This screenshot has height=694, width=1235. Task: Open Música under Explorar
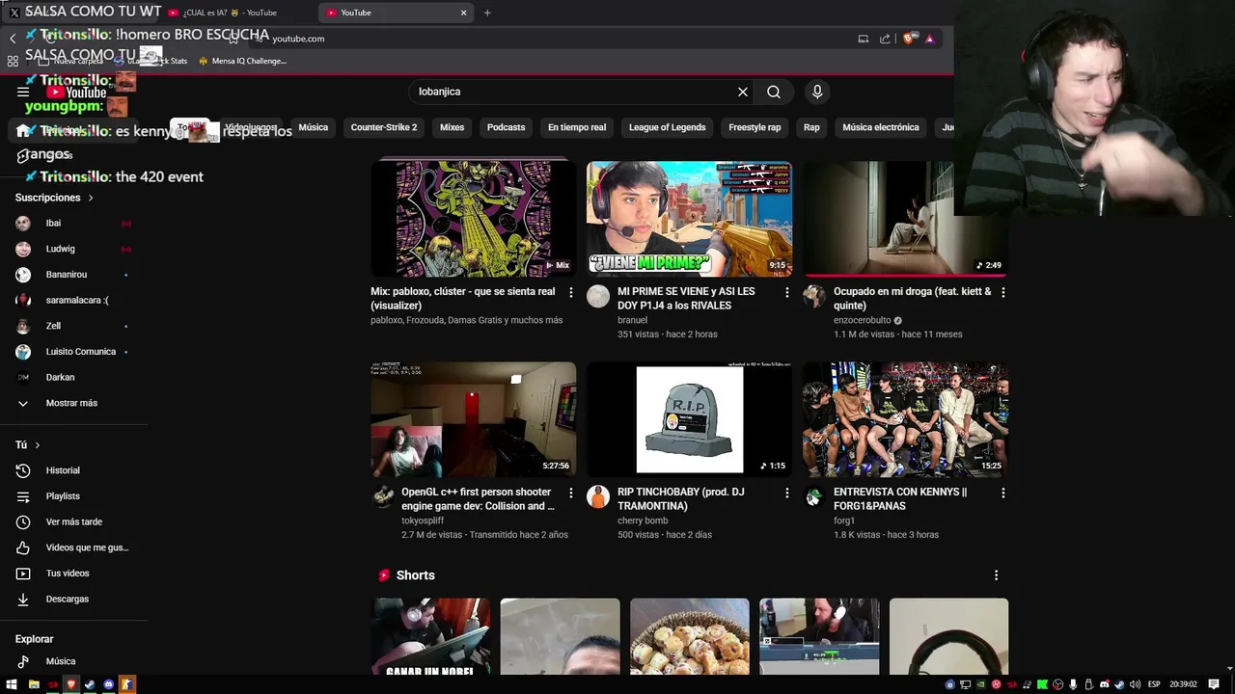[x=75, y=661]
